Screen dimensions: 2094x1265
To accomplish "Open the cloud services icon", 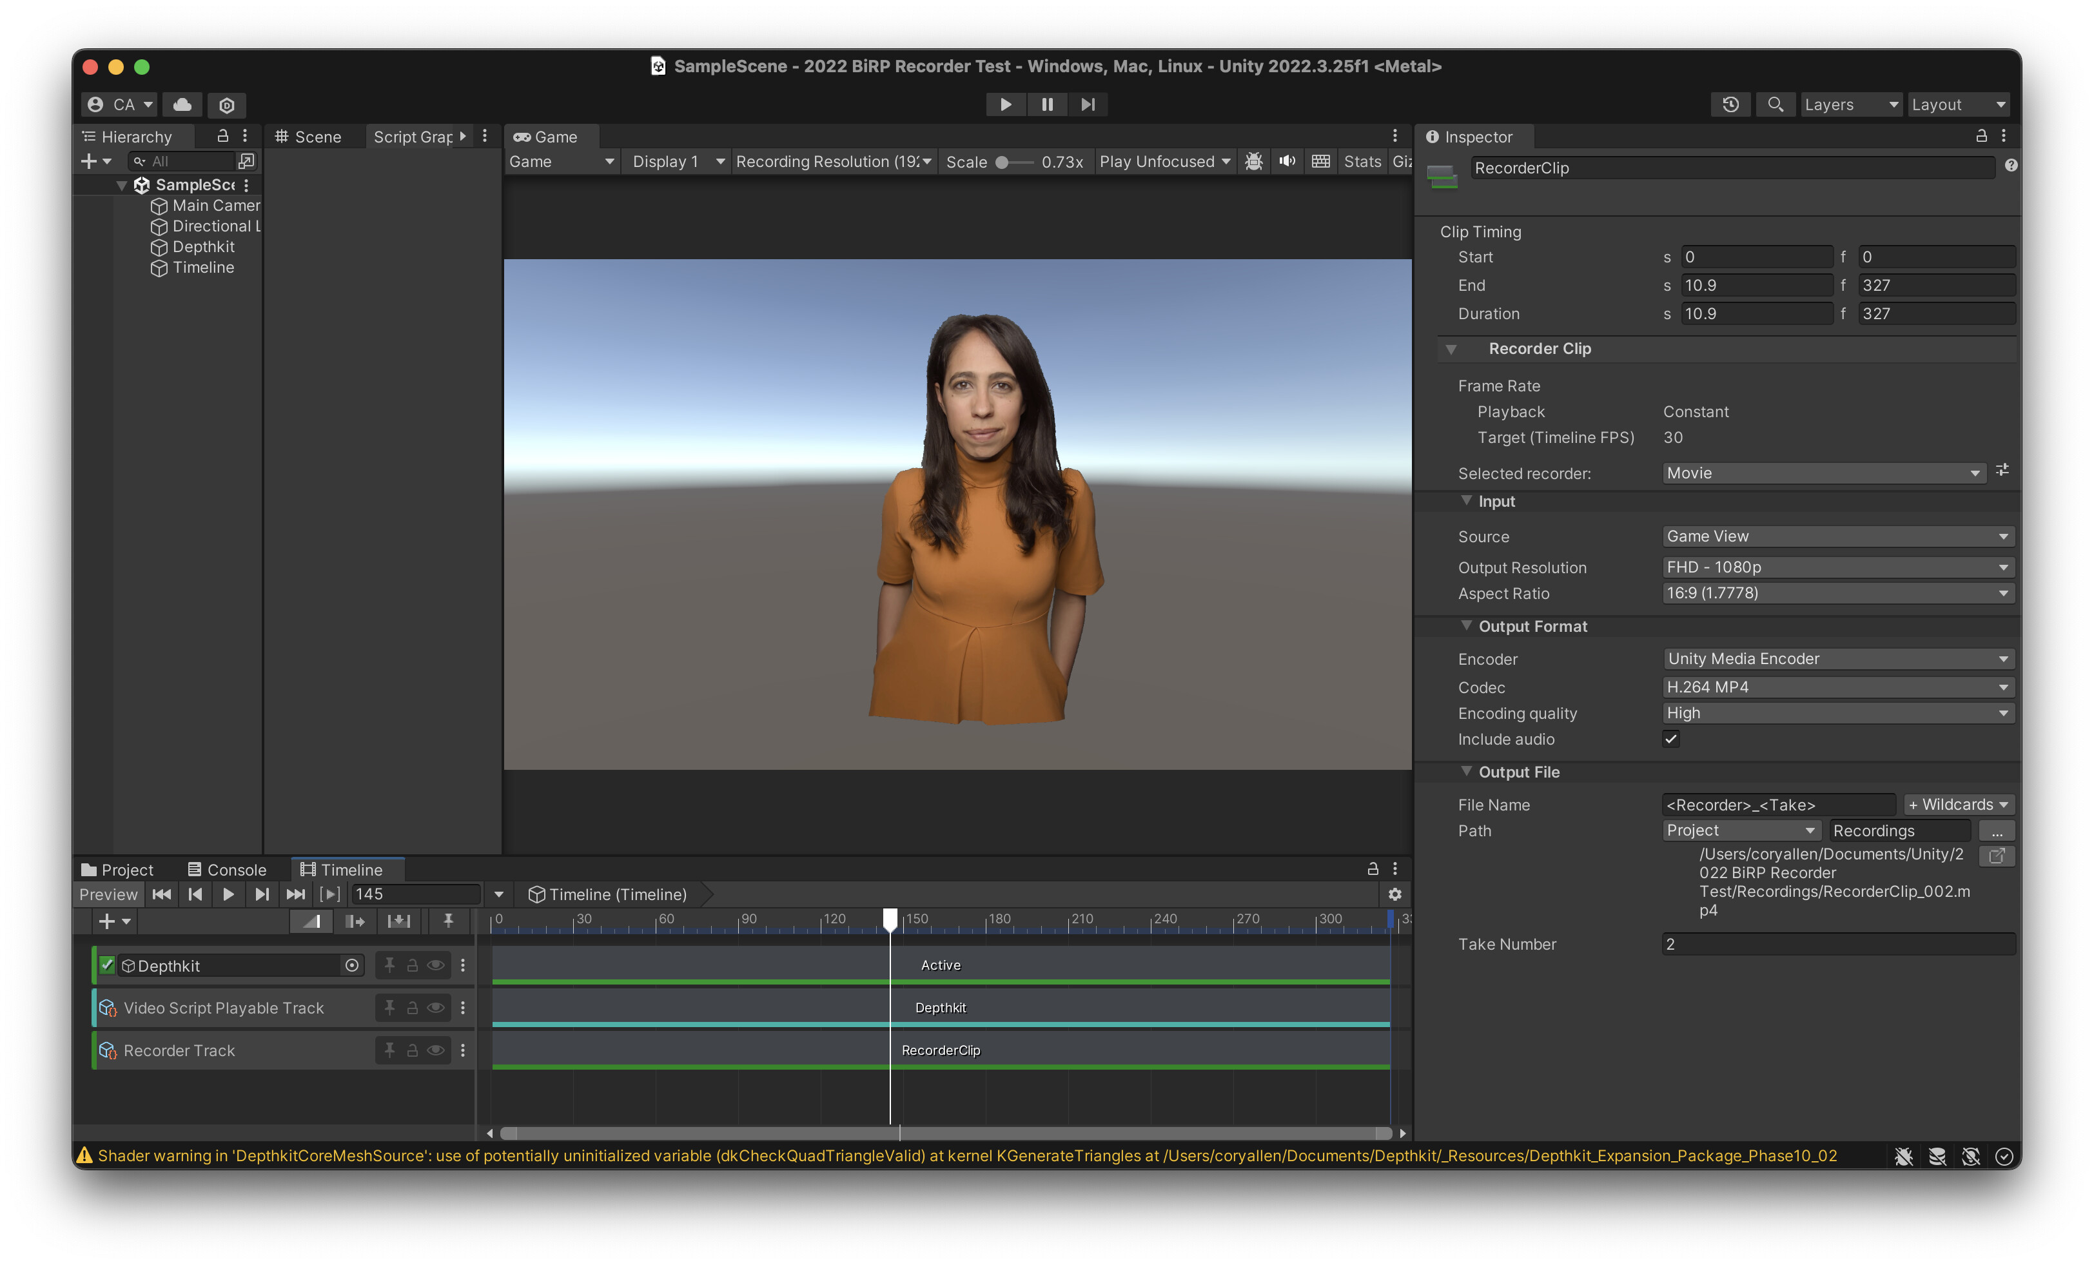I will tap(182, 104).
